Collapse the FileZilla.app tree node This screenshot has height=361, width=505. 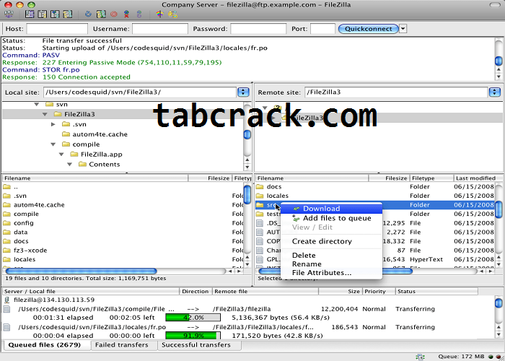pos(61,155)
